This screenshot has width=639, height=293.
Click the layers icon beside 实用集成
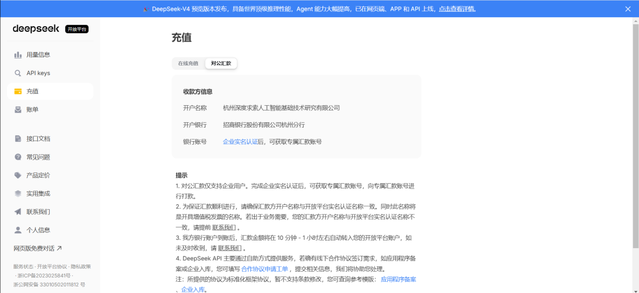point(18,194)
